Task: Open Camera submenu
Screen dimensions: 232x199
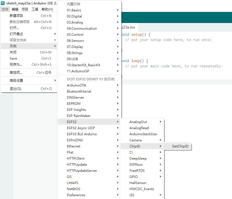Action: (142, 140)
